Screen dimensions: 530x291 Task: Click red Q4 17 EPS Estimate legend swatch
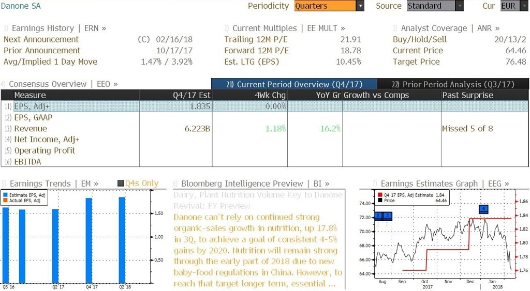tap(380, 195)
